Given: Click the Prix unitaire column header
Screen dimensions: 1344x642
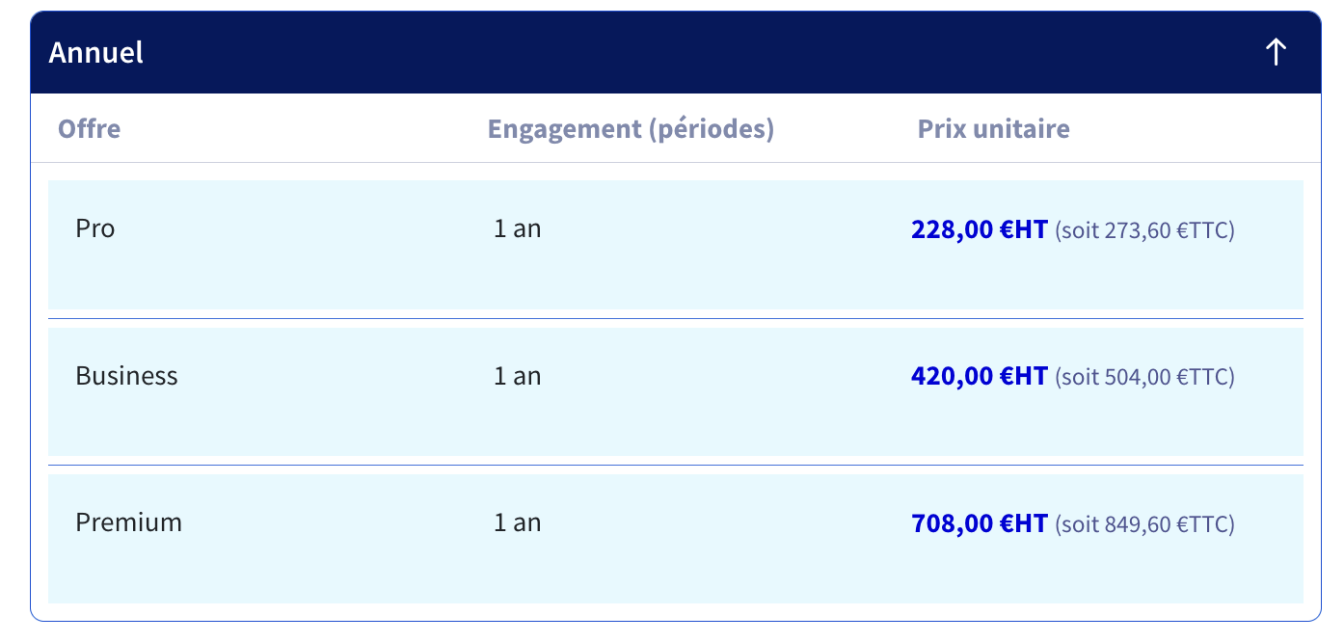Looking at the screenshot, I should point(994,128).
